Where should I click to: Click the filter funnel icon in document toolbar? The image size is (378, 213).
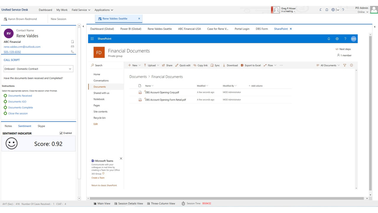coord(345,65)
